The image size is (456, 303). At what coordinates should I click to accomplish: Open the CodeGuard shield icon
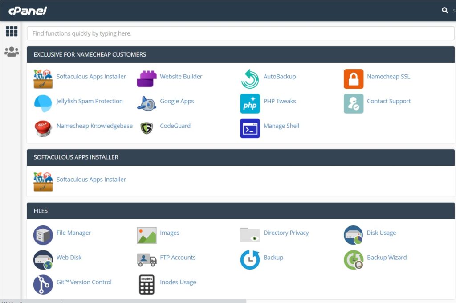point(147,128)
